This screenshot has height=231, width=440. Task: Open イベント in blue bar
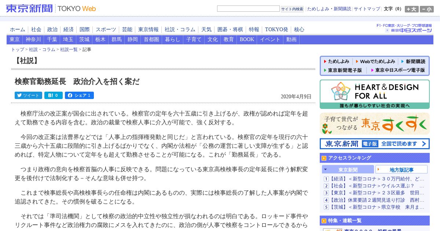tap(270, 40)
